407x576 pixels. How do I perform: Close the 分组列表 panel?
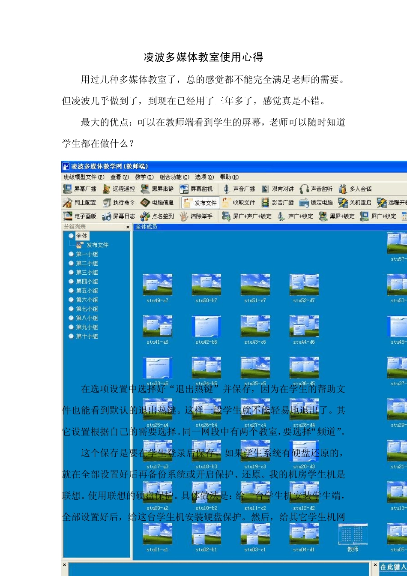(128, 227)
